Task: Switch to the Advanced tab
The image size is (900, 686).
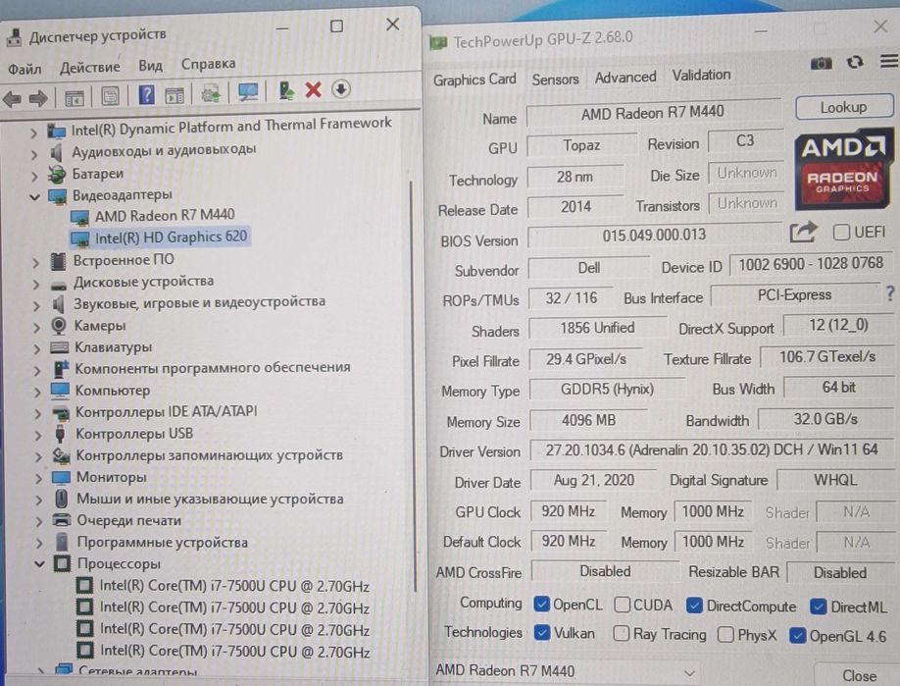Action: point(625,77)
